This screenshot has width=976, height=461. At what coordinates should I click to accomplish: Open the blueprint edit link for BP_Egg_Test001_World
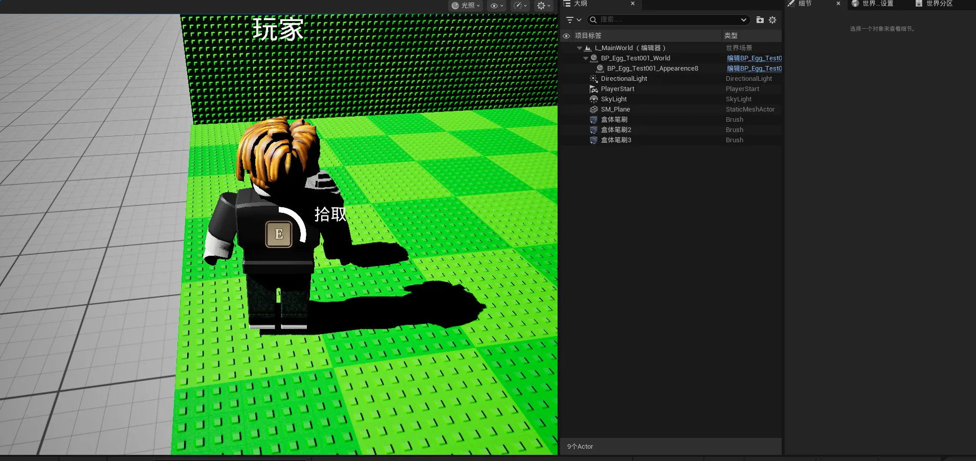(754, 58)
